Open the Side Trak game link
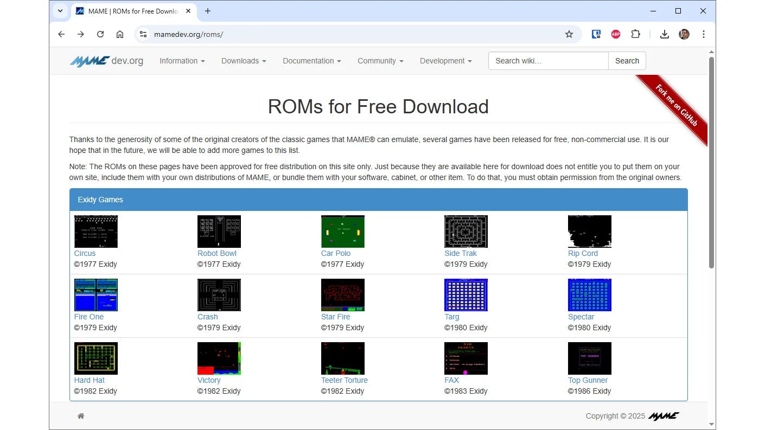The width and height of the screenshot is (765, 430). [461, 253]
